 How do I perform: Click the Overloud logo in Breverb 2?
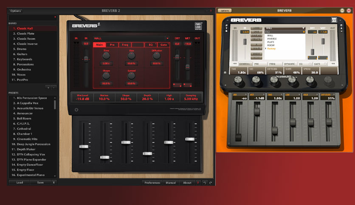pos(198,26)
